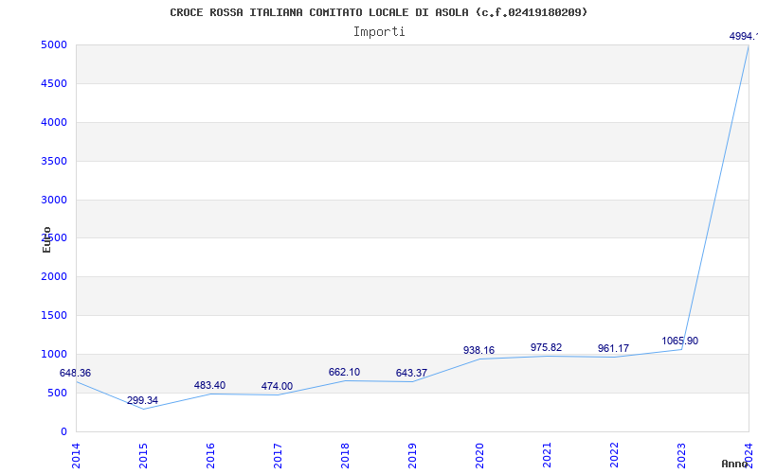The height and width of the screenshot is (473, 758).
Task: Click the Importi subtitle
Action: click(379, 31)
